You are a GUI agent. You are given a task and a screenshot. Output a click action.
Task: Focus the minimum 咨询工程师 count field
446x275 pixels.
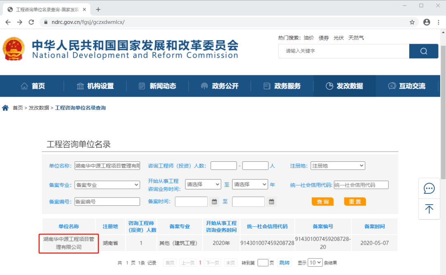point(223,165)
